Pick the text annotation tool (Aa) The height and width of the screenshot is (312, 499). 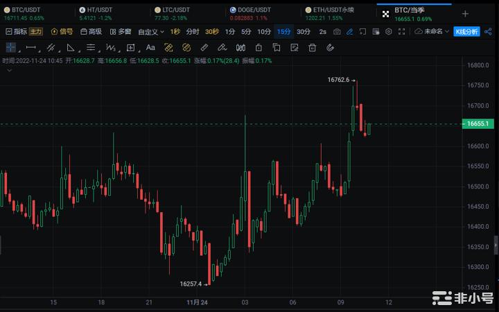150,47
